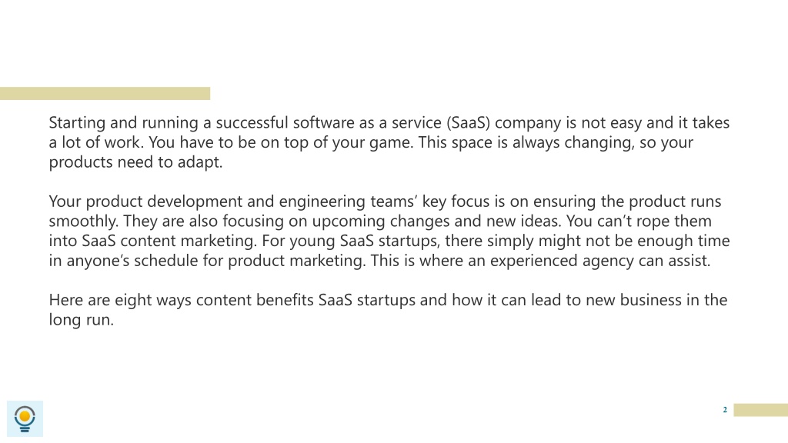Click the paragraph beginning "Starting and running"
This screenshot has width=788, height=443.
[x=389, y=142]
